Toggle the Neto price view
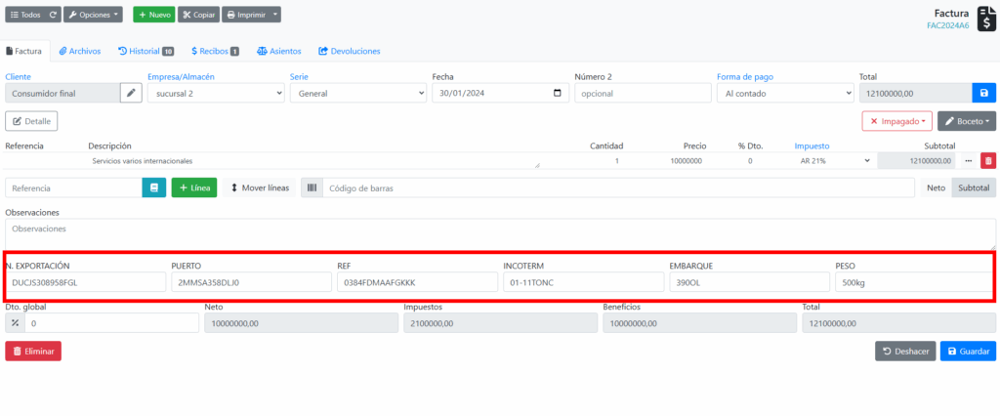1000x416 pixels. (x=936, y=187)
